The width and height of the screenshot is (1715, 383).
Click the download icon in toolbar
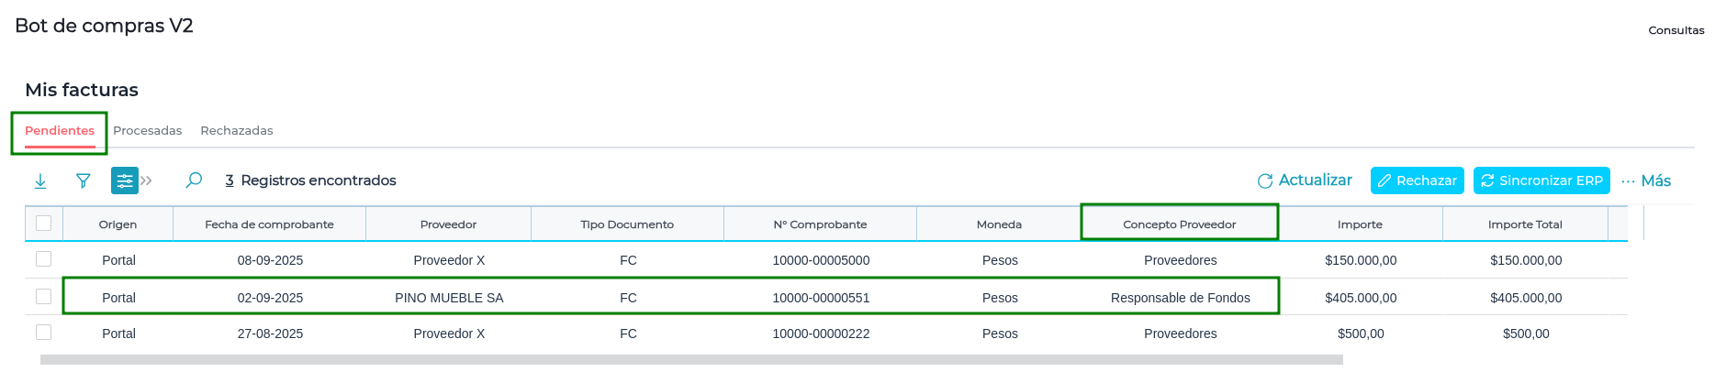pyautogui.click(x=40, y=181)
